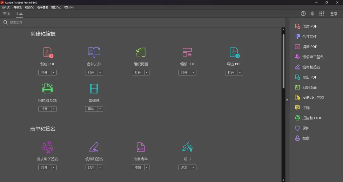Image resolution: width=343 pixels, height=182 pixels.
Task: Click 打开 button under 扫描和 OCR
Action: tap(45, 109)
